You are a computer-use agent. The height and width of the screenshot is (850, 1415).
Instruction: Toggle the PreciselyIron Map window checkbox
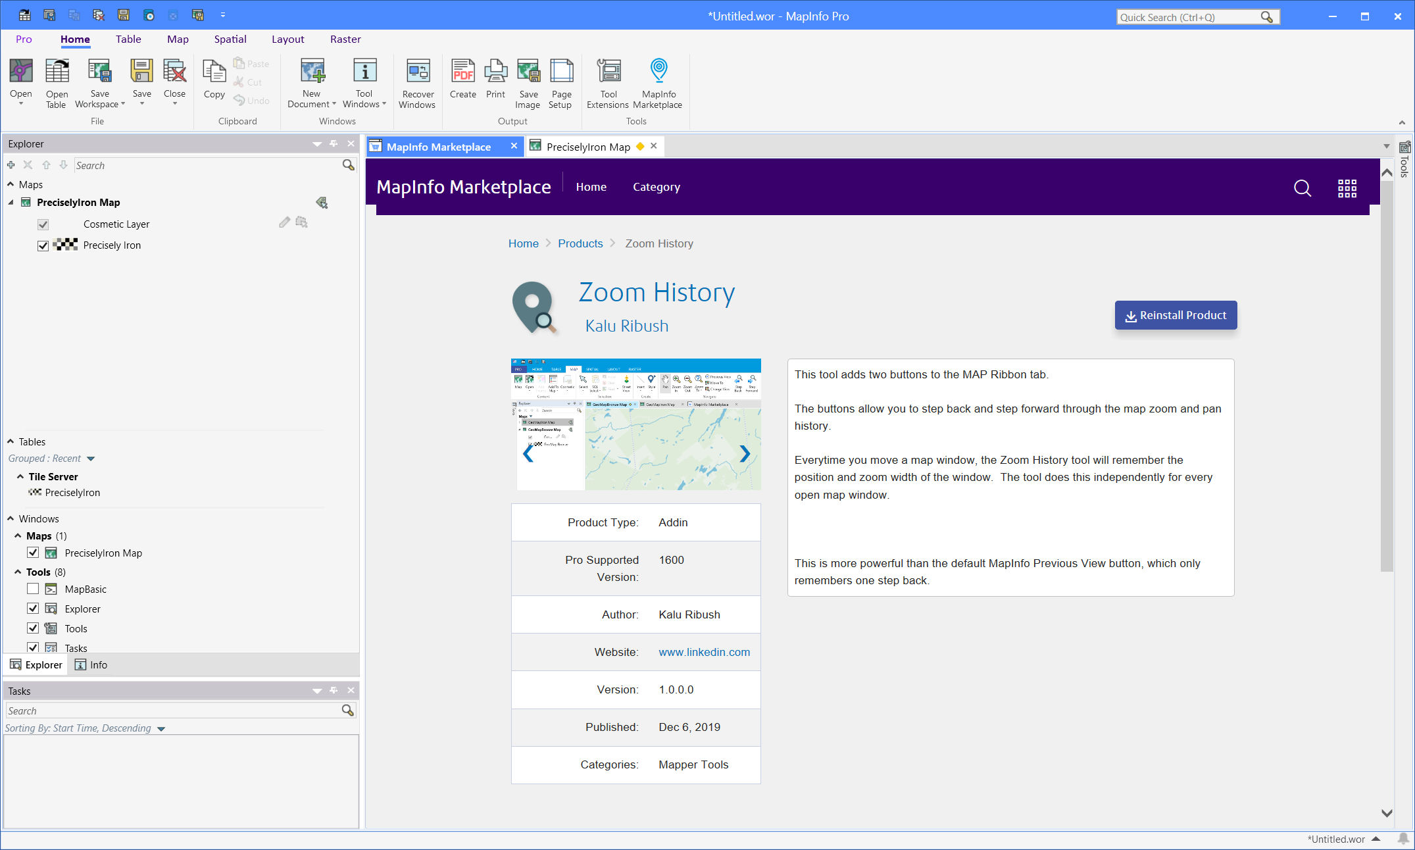(33, 553)
